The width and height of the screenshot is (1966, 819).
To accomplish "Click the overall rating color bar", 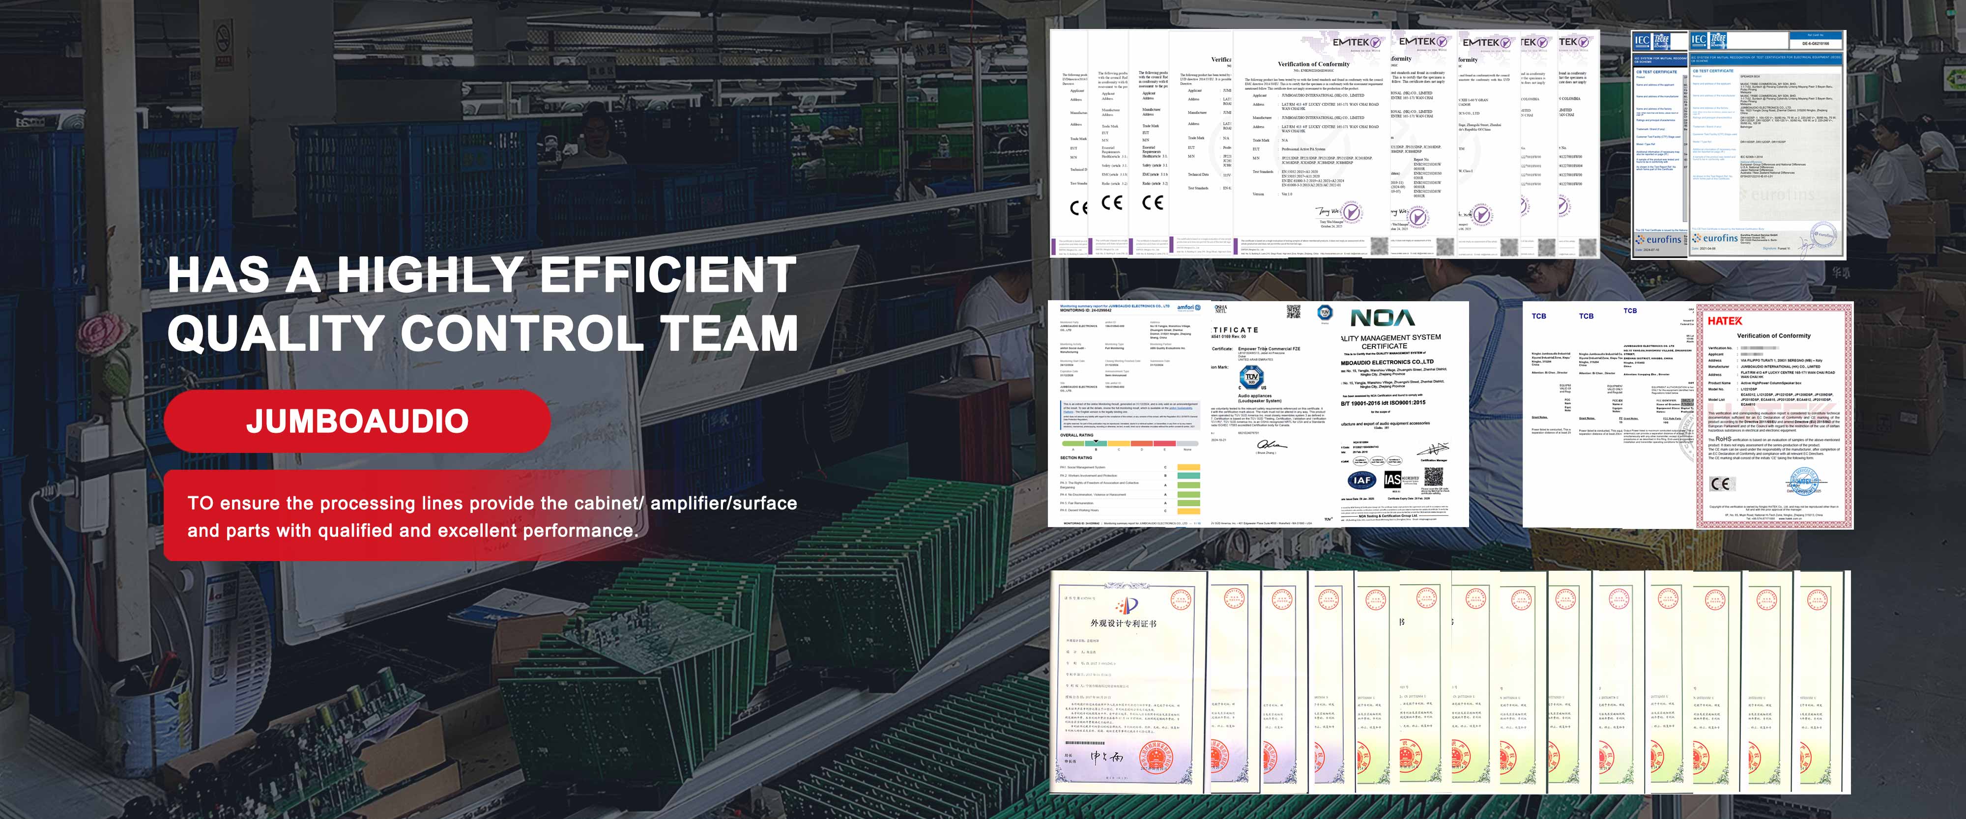I will coord(1129,443).
